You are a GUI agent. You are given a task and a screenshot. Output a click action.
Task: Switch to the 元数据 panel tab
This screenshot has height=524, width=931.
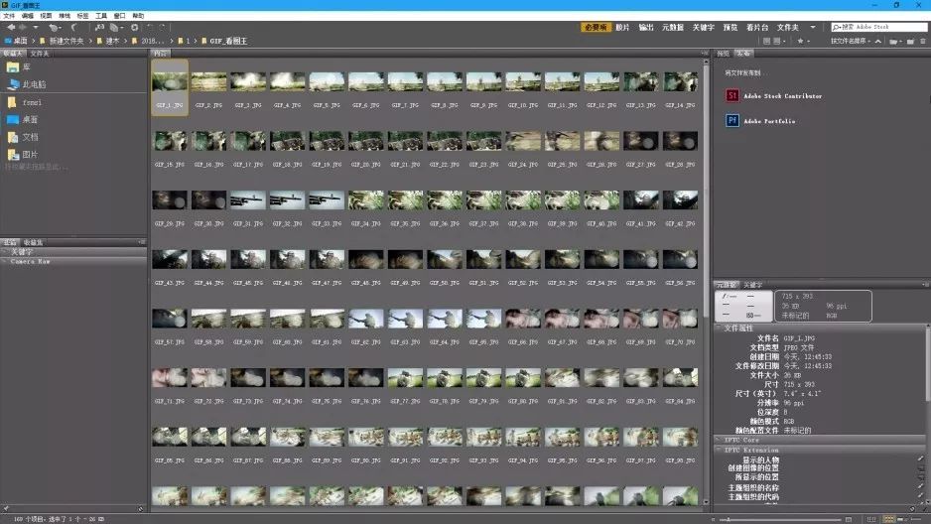click(x=727, y=285)
